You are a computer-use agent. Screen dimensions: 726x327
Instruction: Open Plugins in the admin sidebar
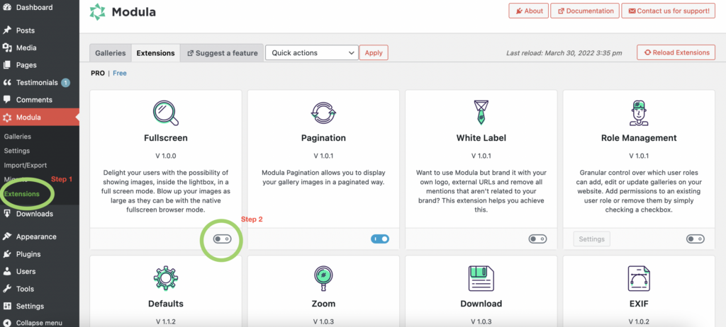[28, 254]
